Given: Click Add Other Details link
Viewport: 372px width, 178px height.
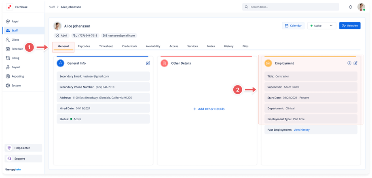Looking at the screenshot, I should pos(209,109).
